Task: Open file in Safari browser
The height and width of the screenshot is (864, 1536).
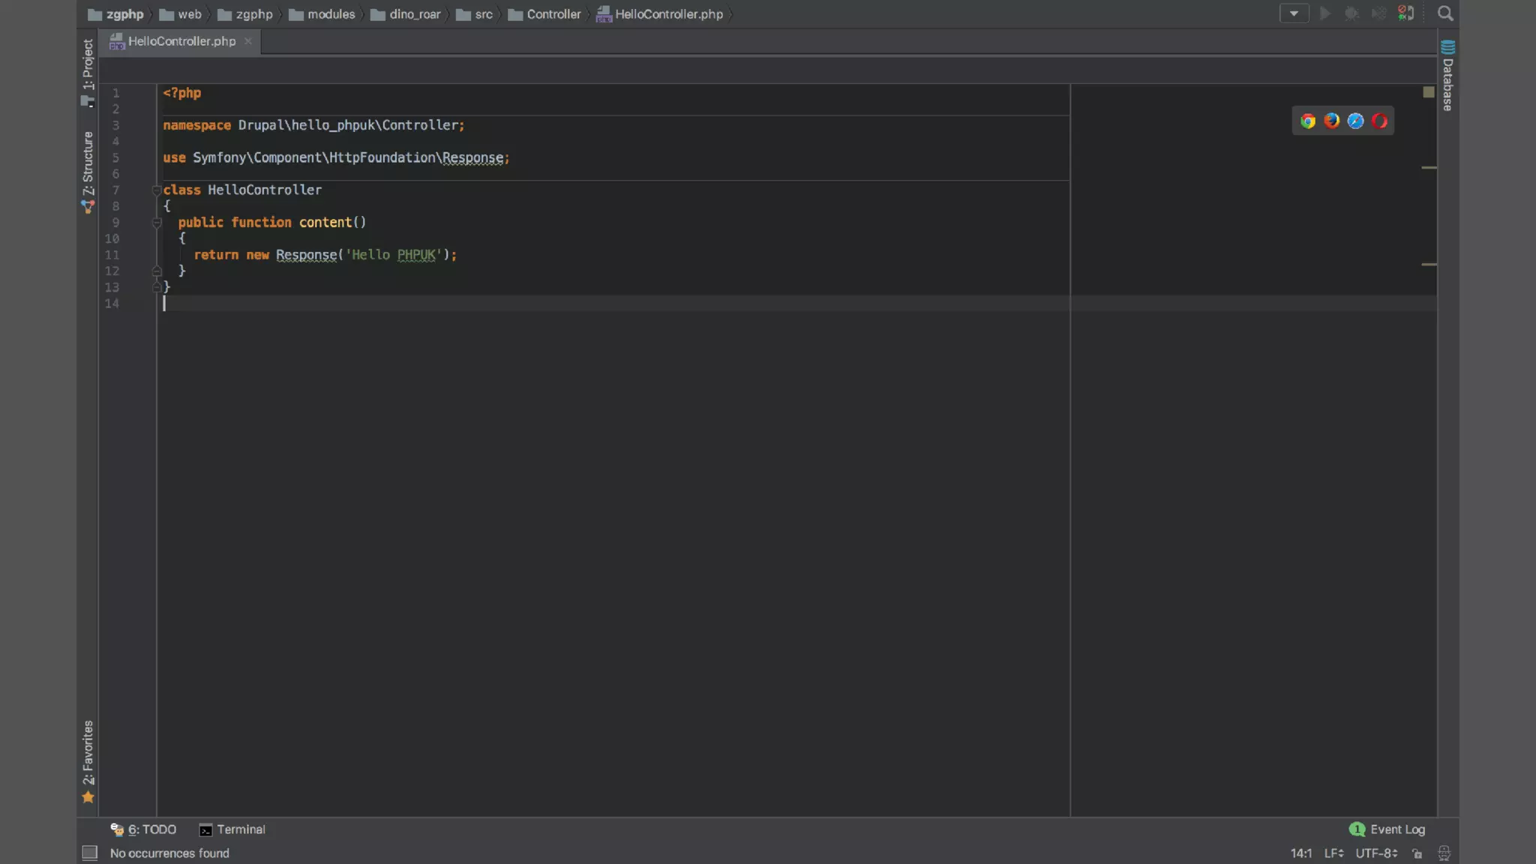Action: (x=1355, y=121)
